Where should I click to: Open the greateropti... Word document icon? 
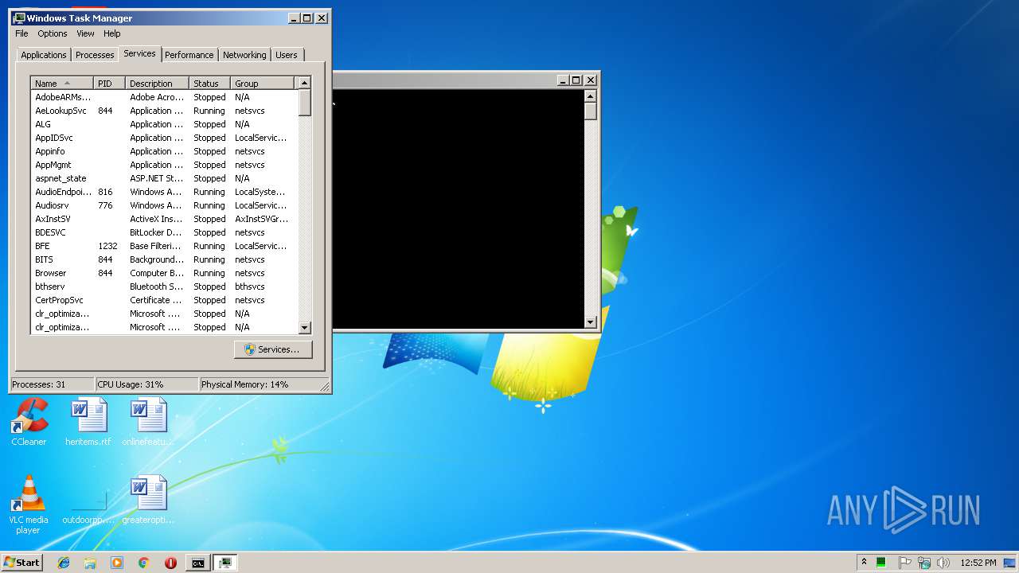pos(149,500)
